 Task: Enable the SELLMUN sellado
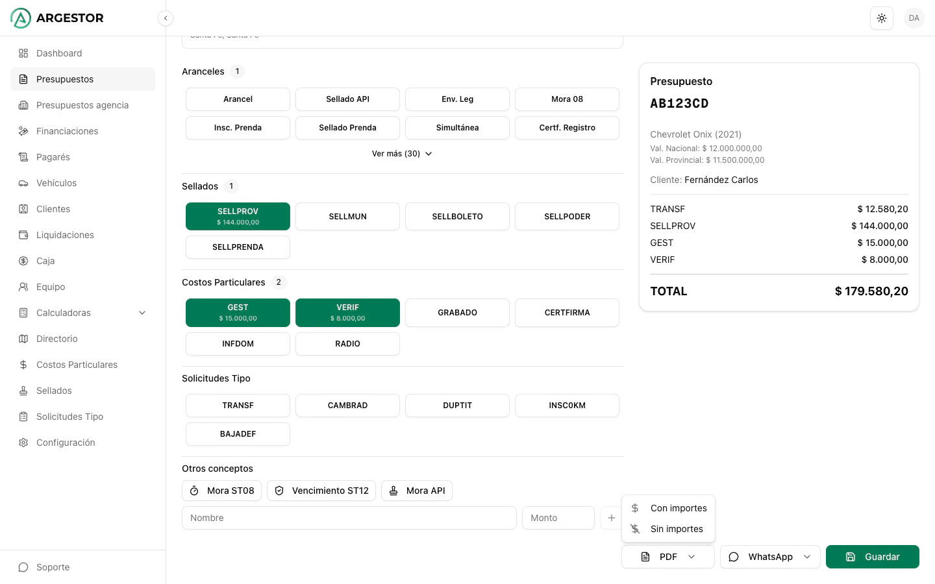pyautogui.click(x=347, y=216)
